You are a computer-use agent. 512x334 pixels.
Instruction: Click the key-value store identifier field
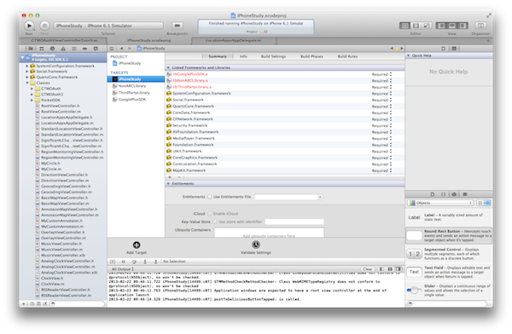(x=294, y=222)
